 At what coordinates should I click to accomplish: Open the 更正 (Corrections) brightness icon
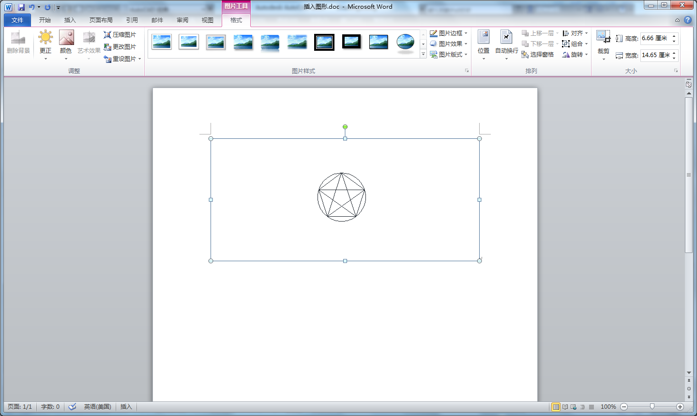click(x=45, y=38)
